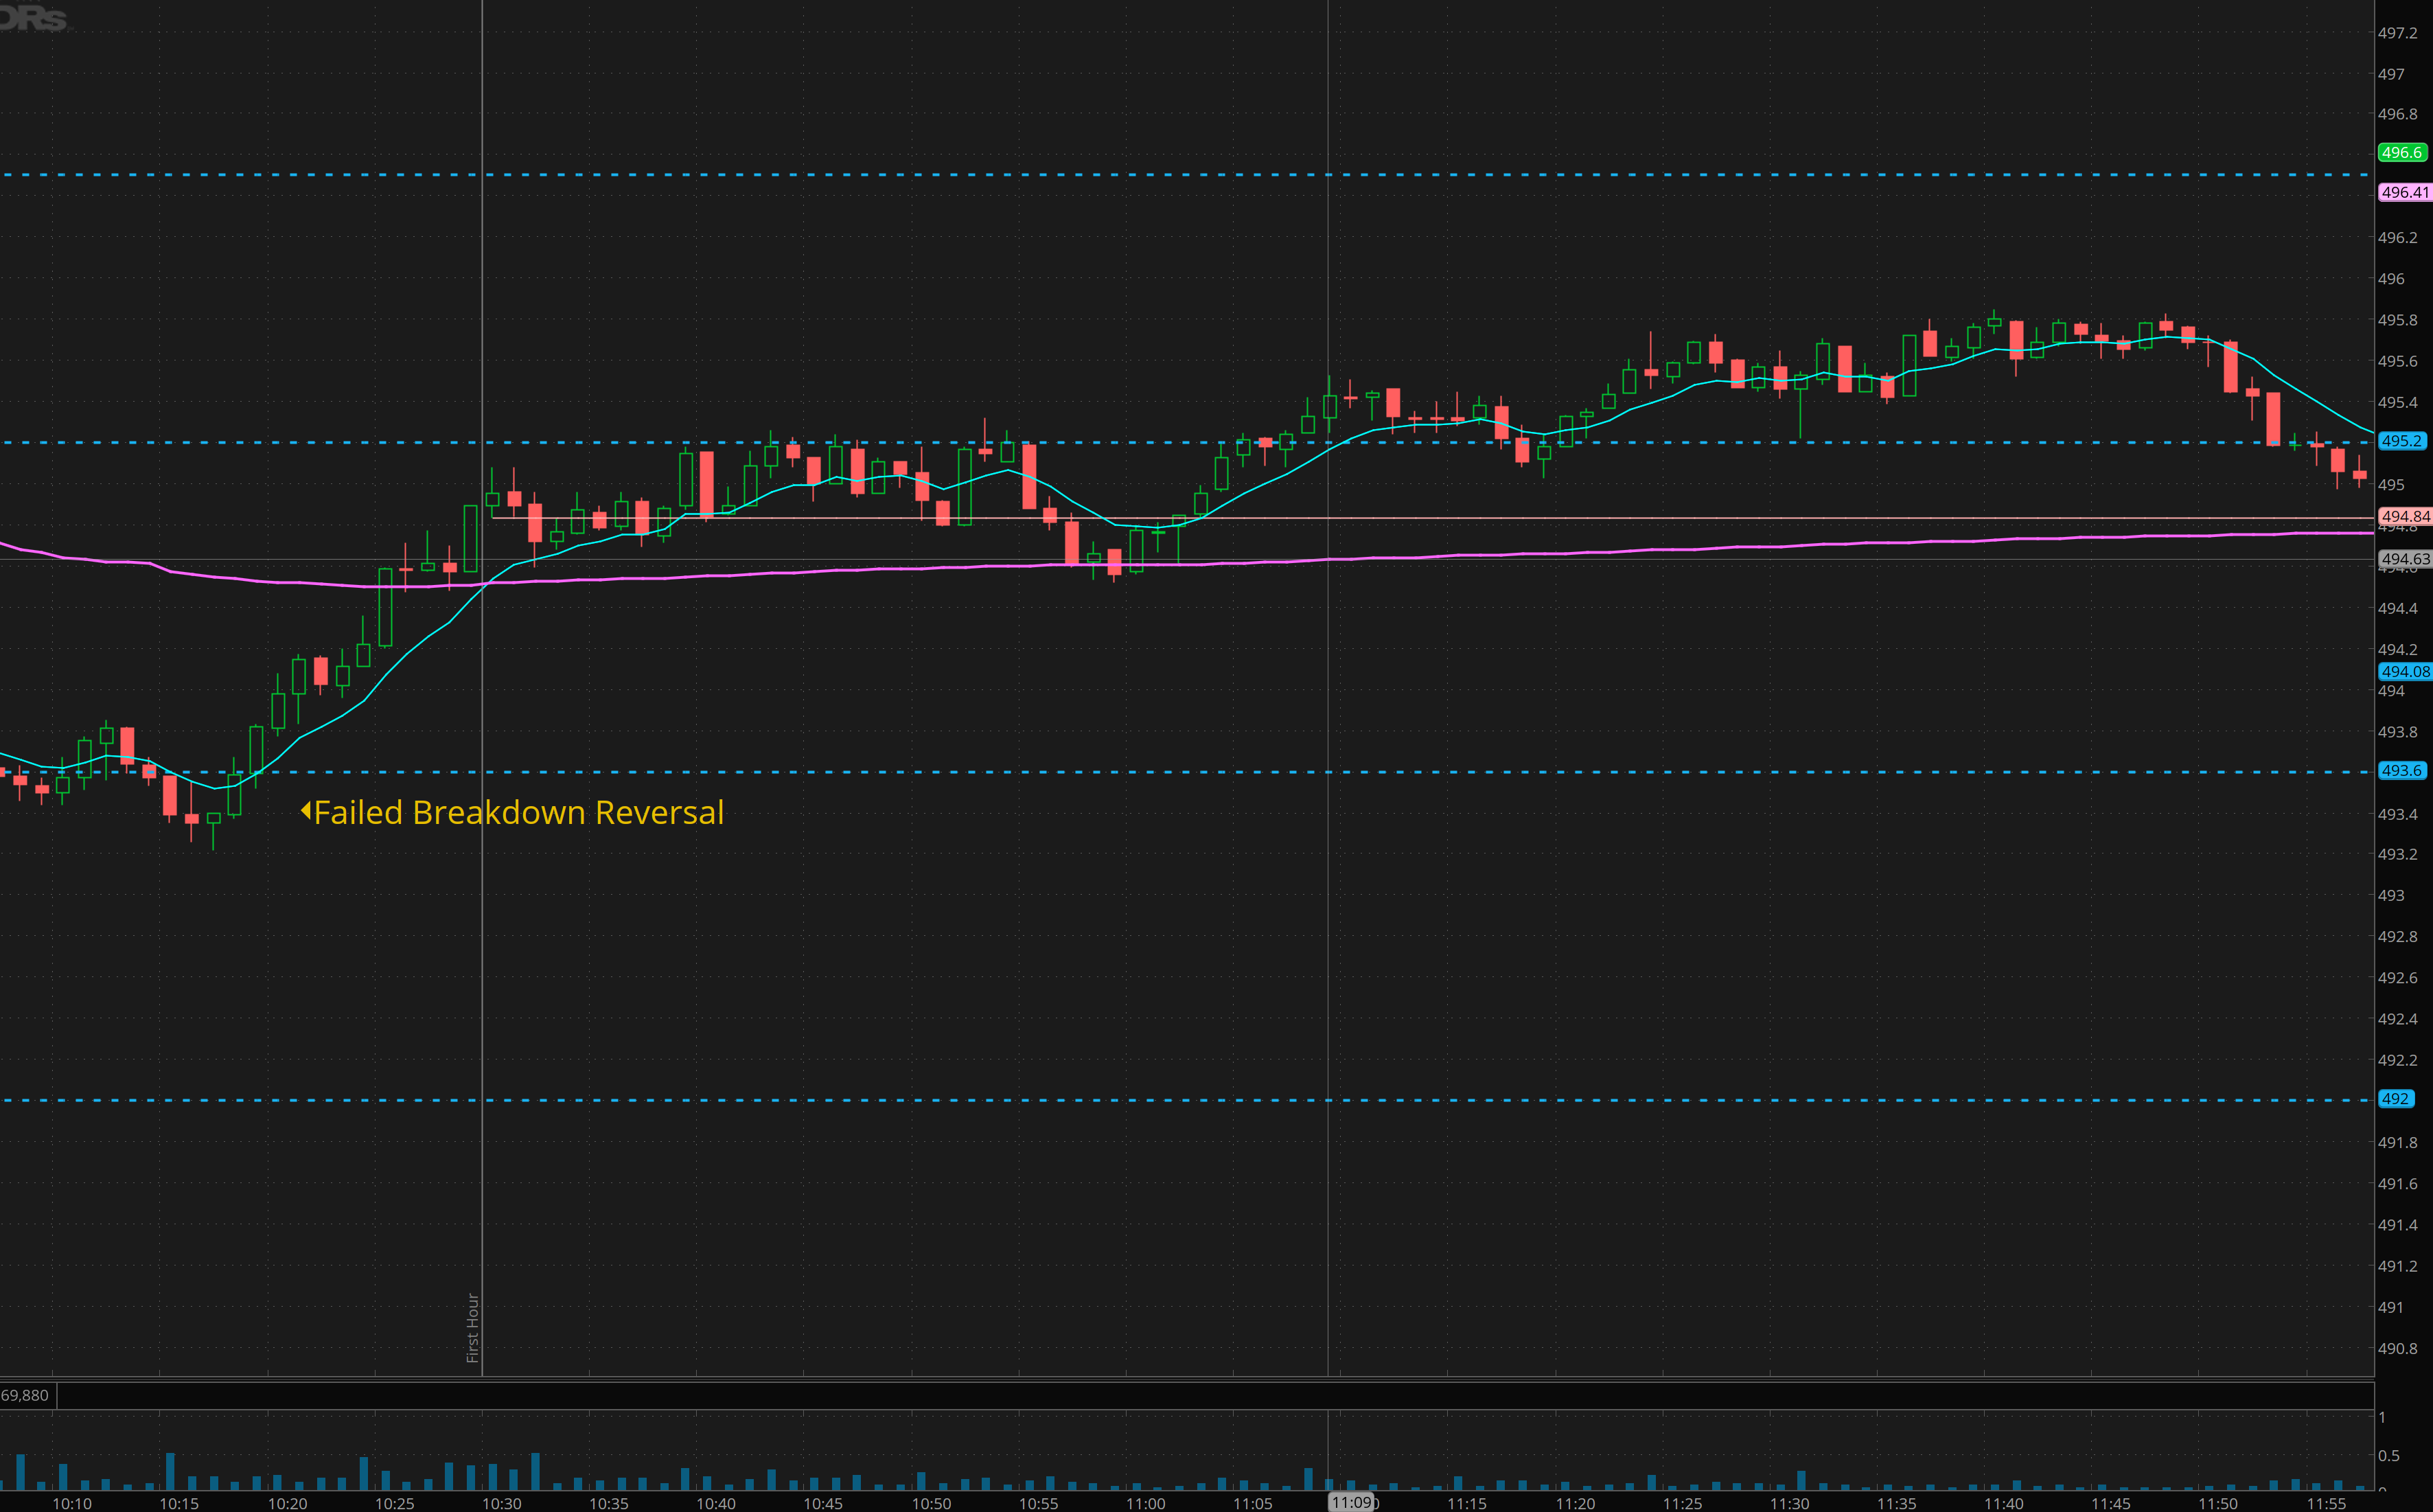Select the blue 494.08 price bubble

(x=2404, y=672)
